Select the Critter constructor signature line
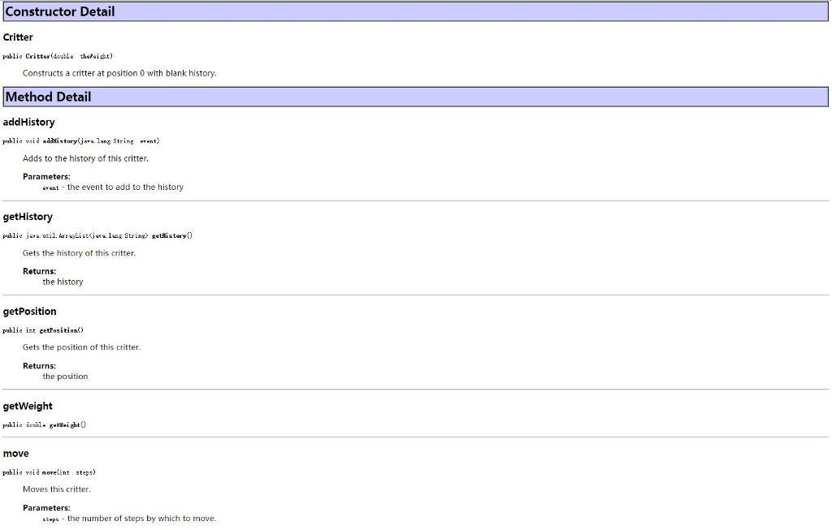 pos(58,56)
